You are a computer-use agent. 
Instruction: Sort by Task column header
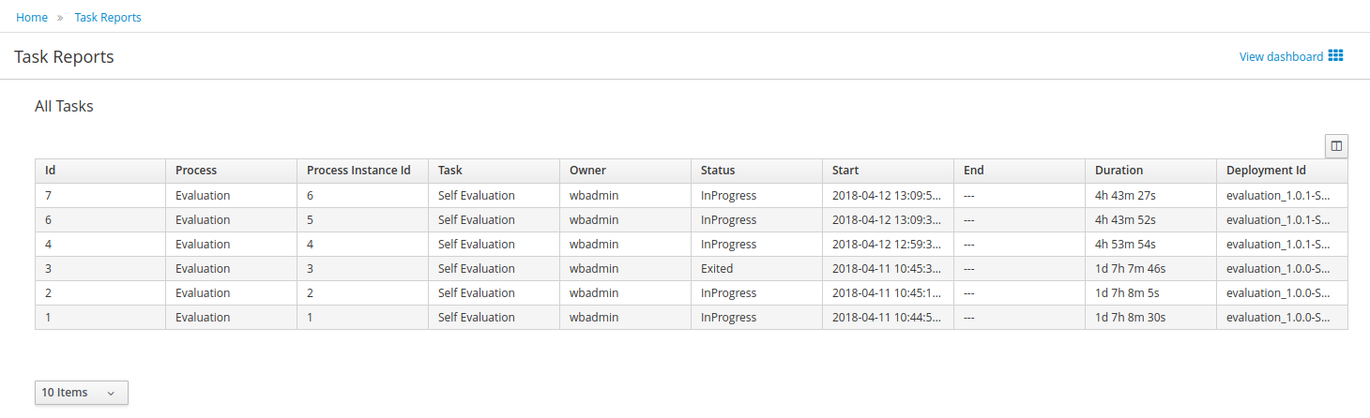coord(450,171)
